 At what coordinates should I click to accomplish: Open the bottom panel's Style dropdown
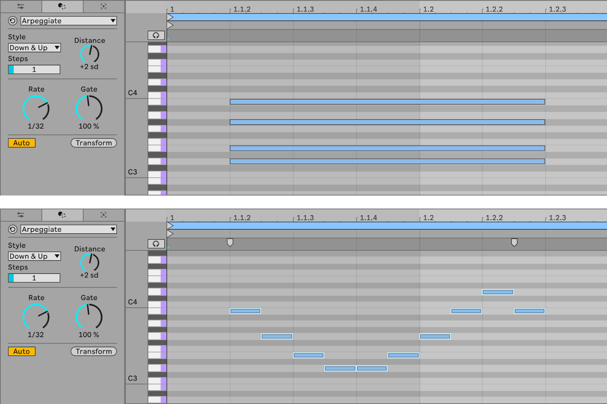click(x=34, y=256)
